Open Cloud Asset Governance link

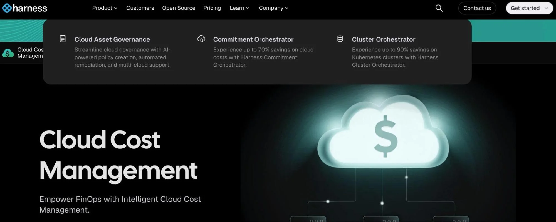(x=112, y=39)
